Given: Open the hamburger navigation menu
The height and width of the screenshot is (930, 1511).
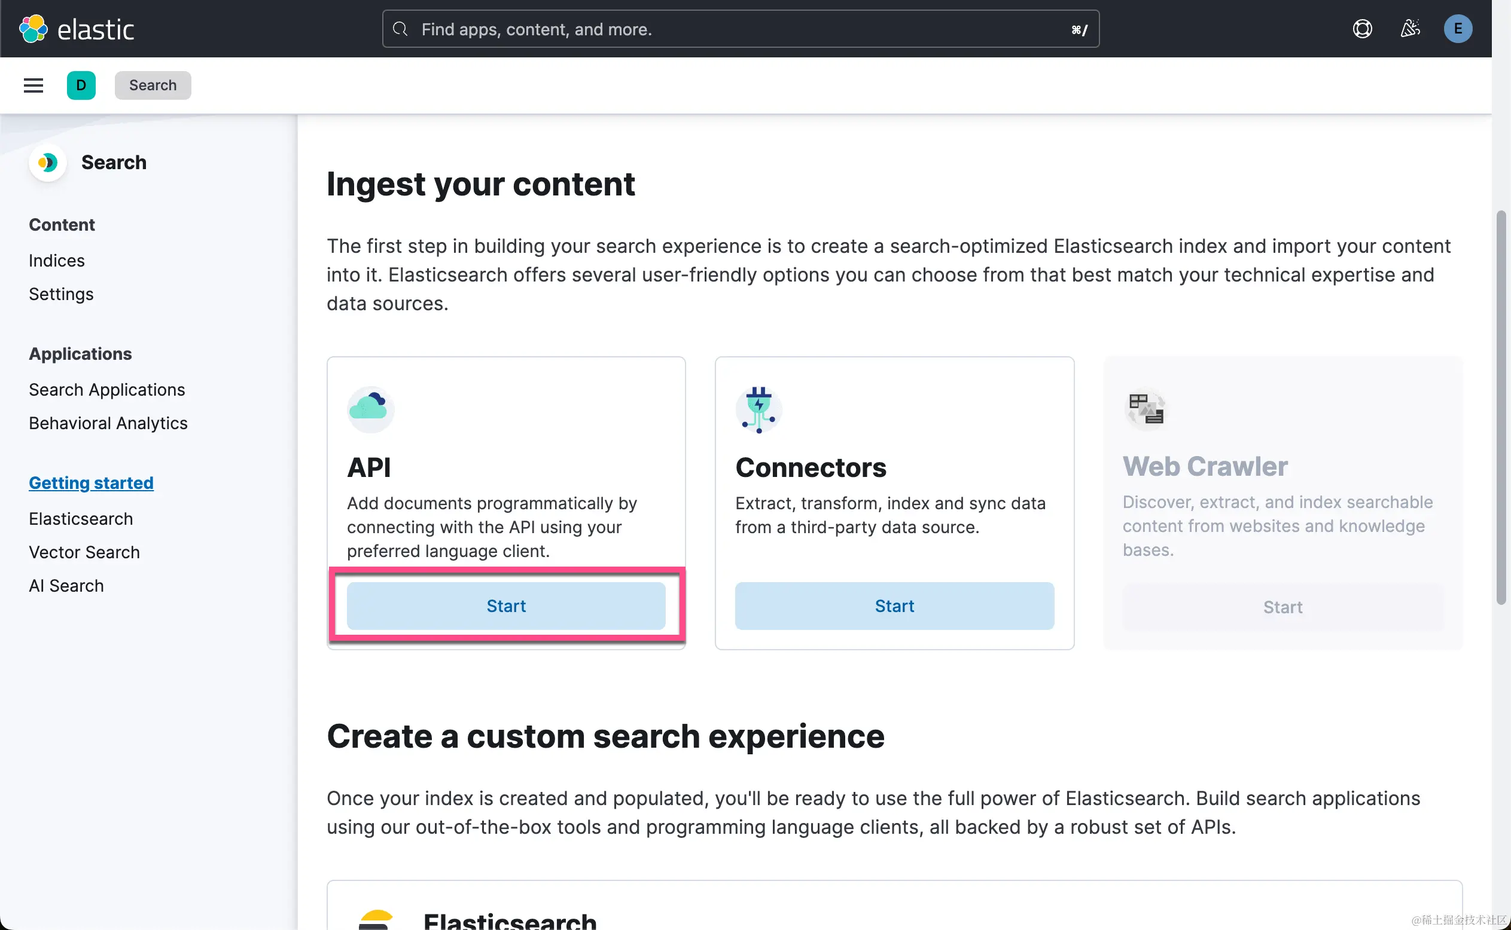Looking at the screenshot, I should (33, 85).
